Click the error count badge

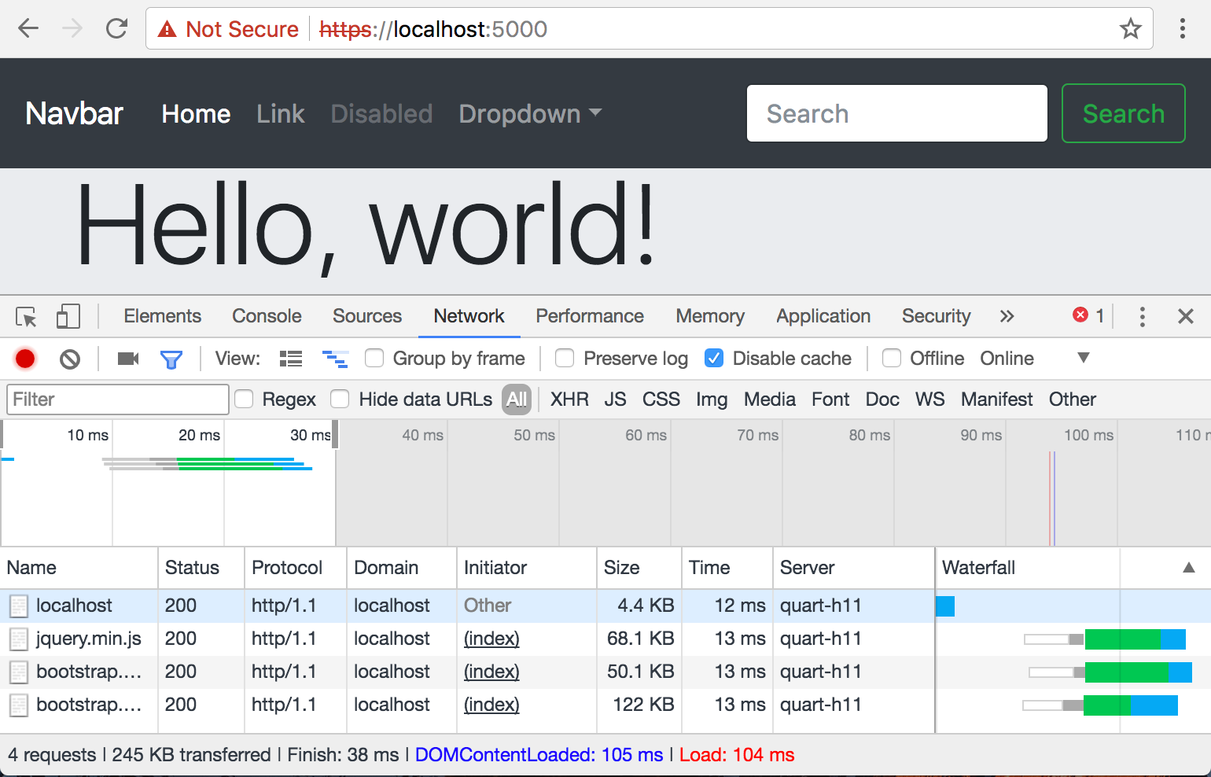coord(1088,315)
